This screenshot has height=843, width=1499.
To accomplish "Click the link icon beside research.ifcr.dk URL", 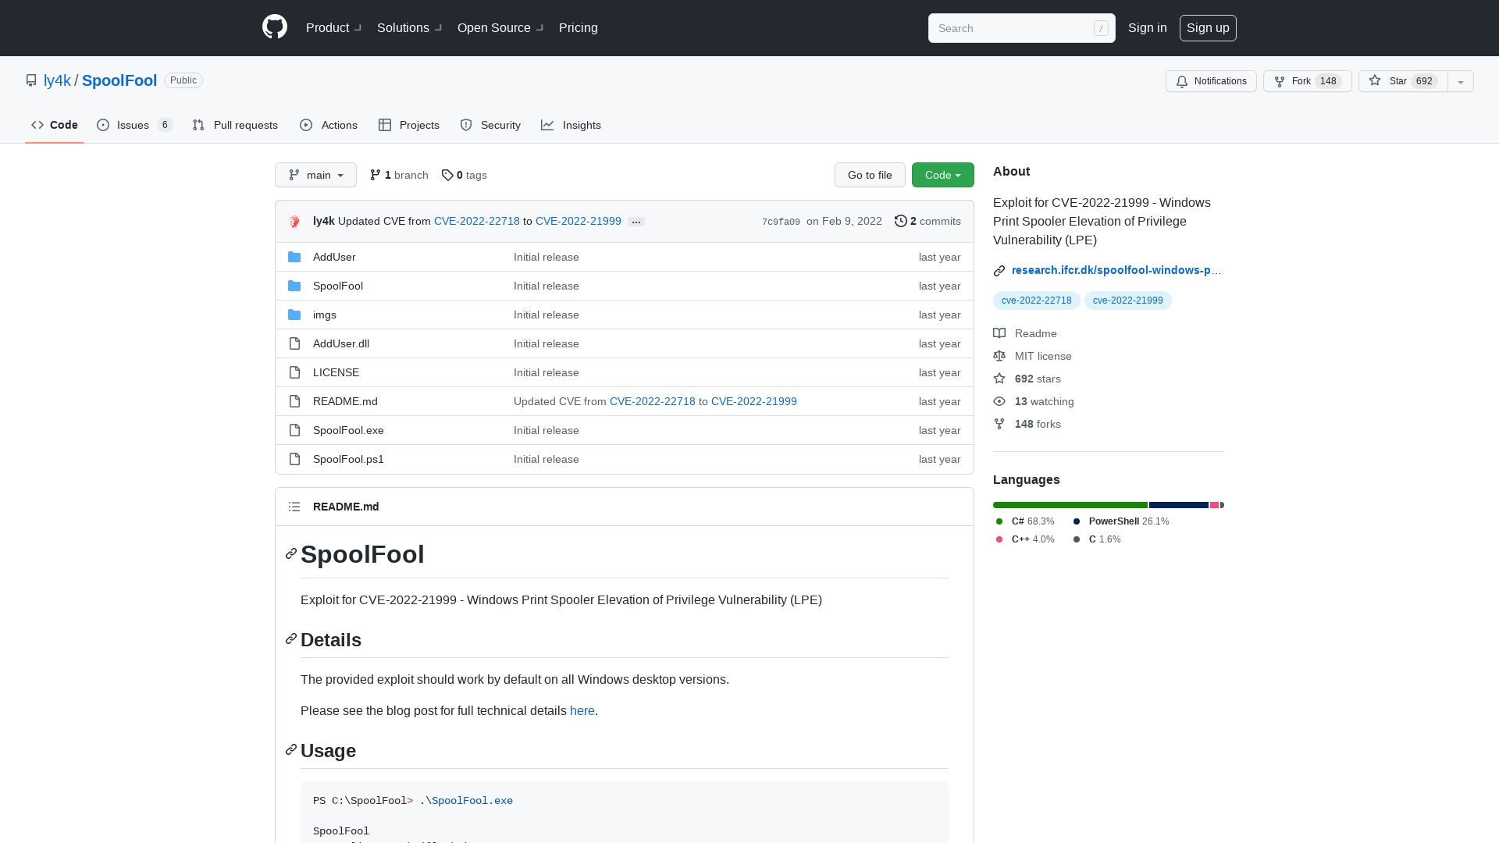I will [999, 271].
